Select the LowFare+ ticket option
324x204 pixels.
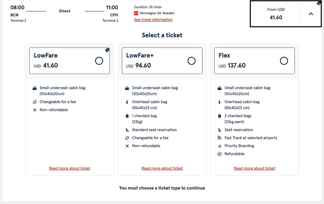point(192,61)
